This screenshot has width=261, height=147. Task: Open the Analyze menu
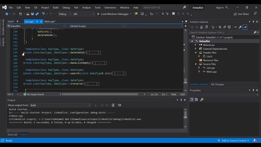(86, 7)
